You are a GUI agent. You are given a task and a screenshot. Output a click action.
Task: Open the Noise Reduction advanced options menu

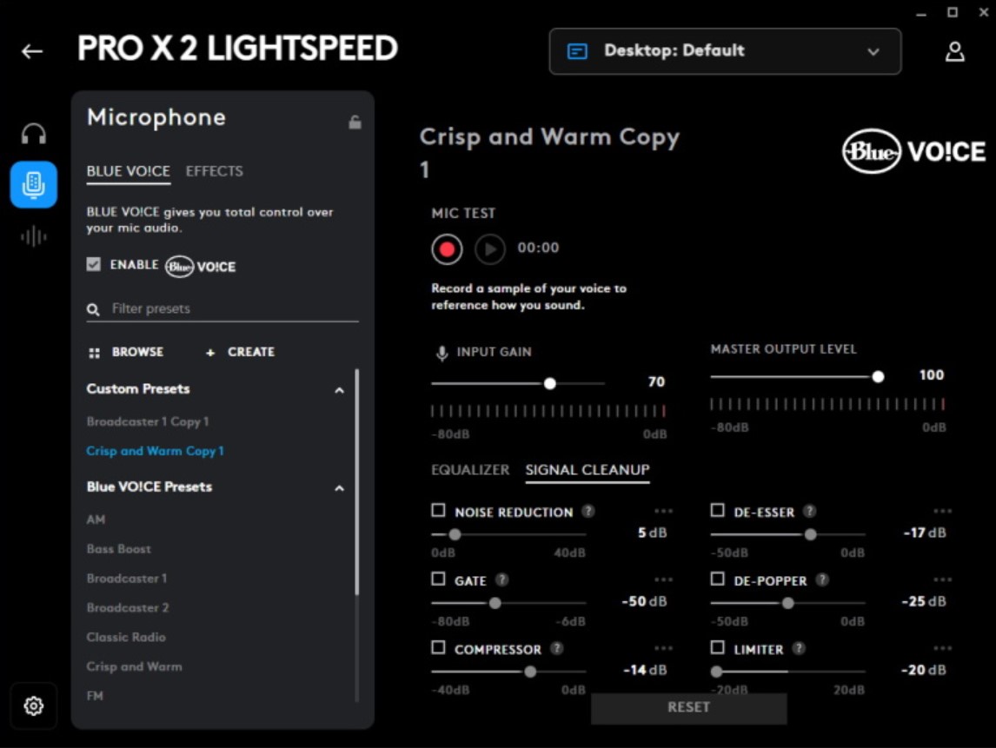click(664, 512)
